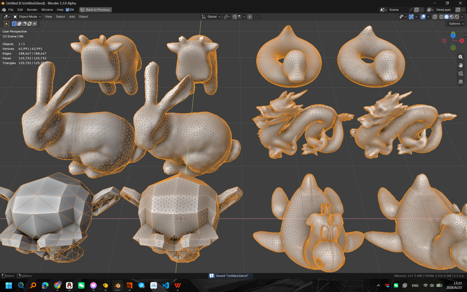Viewport: 467px width, 292px height.
Task: Expand the shading options arrow
Action: (x=462, y=17)
